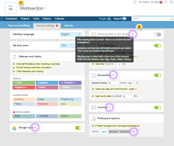Uncheck the Use timer checkbox
This screenshot has width=174, height=146.
(x=93, y=64)
